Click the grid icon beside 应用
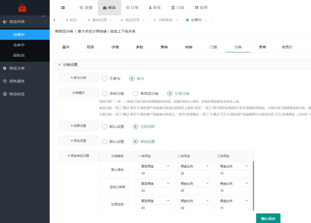The image size is (311, 223). click(197, 7)
